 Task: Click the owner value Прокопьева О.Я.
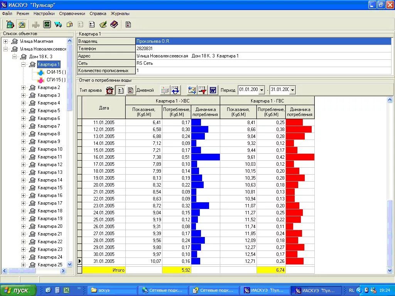point(263,41)
